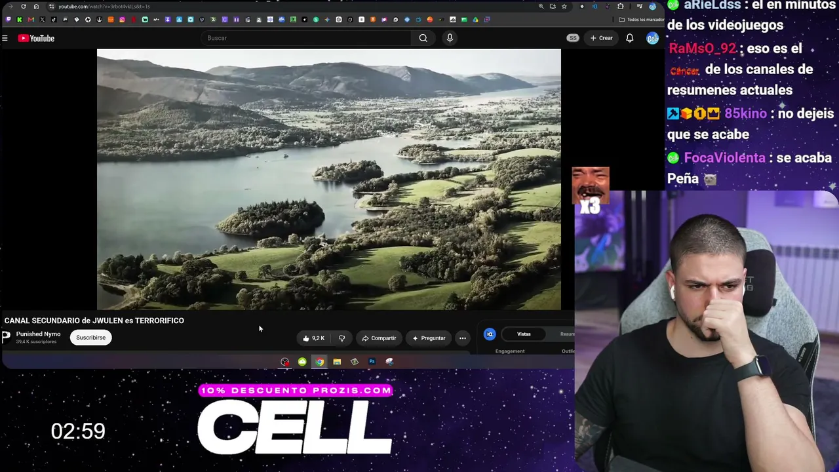Open the Google Drive bookmark

(475, 20)
